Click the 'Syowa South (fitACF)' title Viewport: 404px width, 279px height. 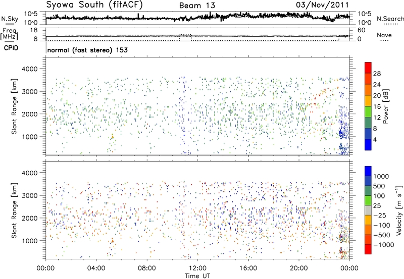click(94, 5)
